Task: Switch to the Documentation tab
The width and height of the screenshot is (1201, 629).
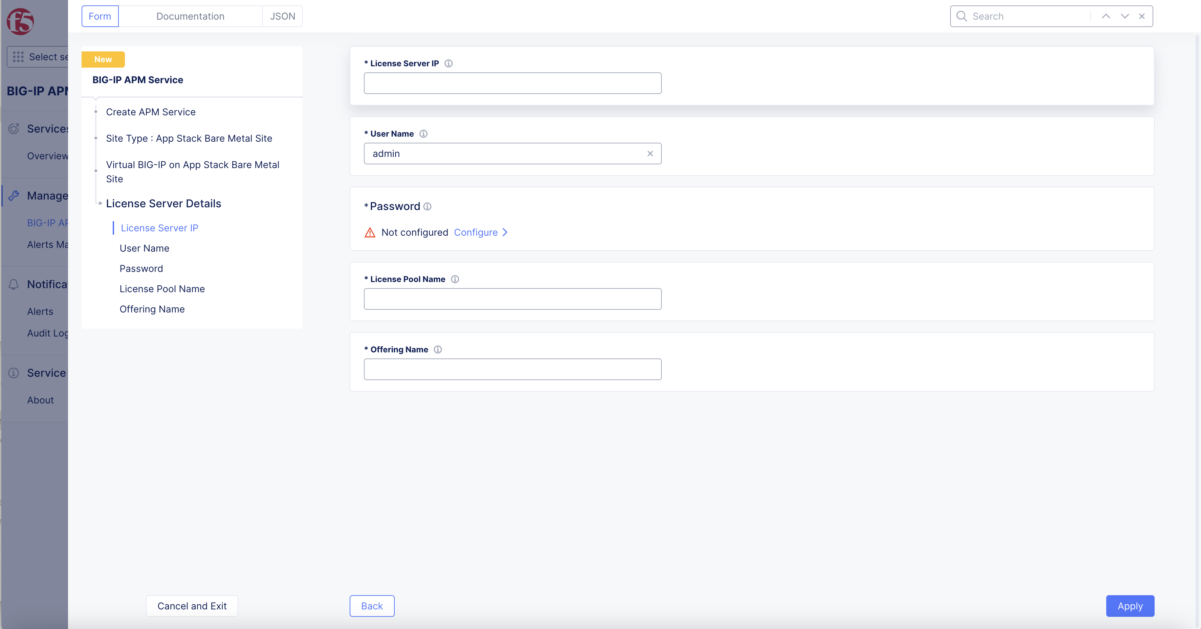Action: coord(190,16)
